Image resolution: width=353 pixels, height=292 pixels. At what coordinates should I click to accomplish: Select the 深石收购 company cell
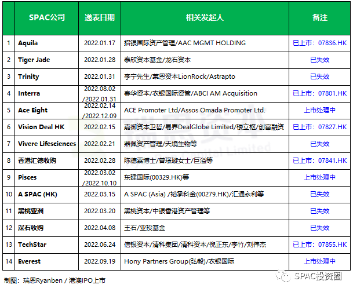tap(46, 228)
